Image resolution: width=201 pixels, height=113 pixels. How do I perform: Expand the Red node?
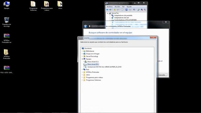click(x=82, y=69)
